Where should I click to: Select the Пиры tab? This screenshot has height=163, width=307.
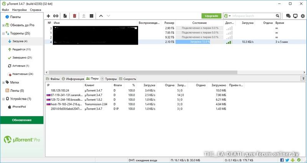92,78
